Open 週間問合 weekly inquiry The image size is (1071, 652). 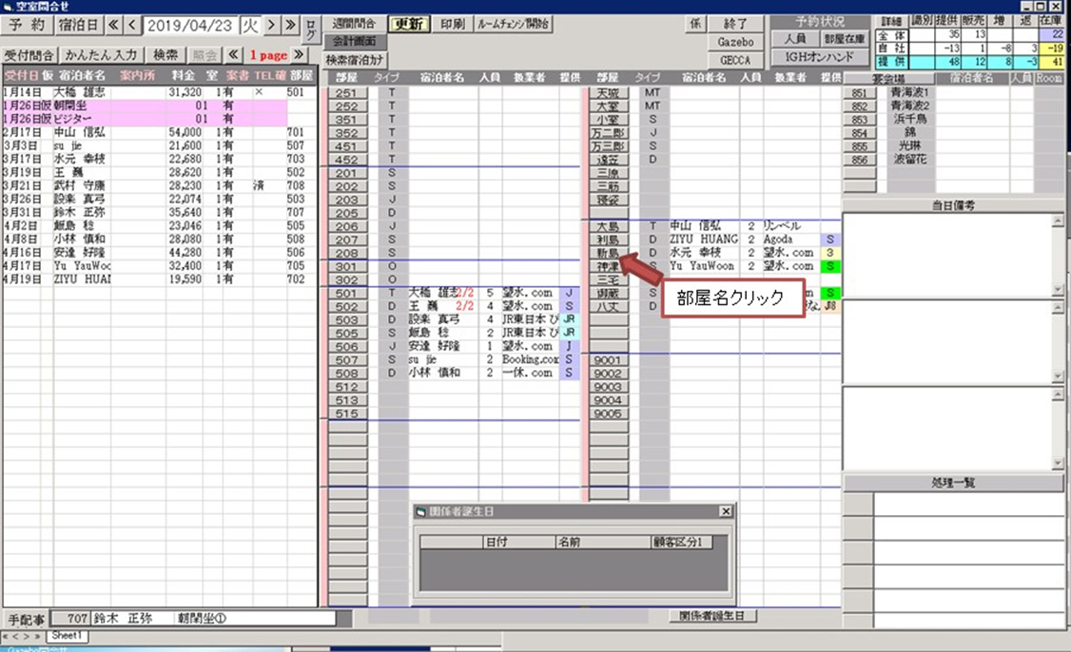pyautogui.click(x=354, y=23)
